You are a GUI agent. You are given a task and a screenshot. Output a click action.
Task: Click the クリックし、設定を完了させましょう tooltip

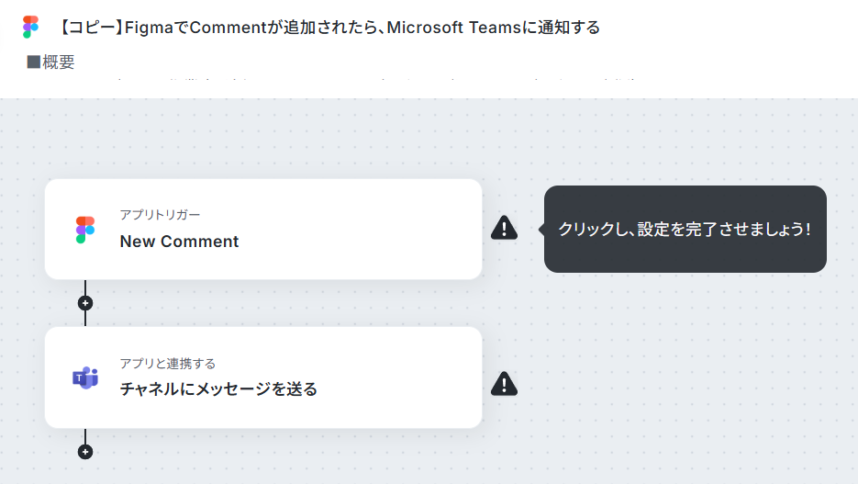(x=685, y=229)
